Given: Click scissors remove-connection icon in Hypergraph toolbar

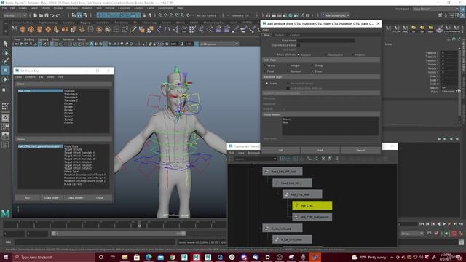Looking at the screenshot, I should click(x=323, y=159).
